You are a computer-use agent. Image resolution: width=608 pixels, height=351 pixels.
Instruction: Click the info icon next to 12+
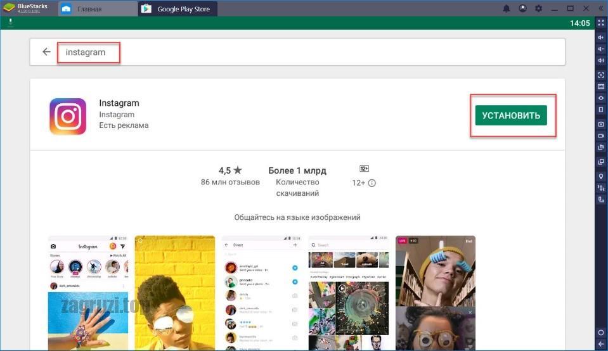click(x=372, y=183)
